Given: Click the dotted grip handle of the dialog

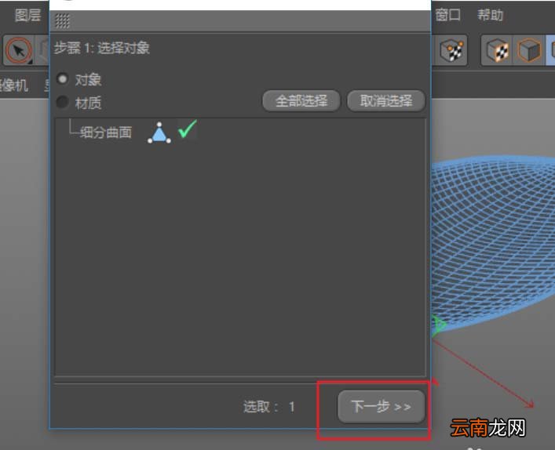Looking at the screenshot, I should click(63, 21).
